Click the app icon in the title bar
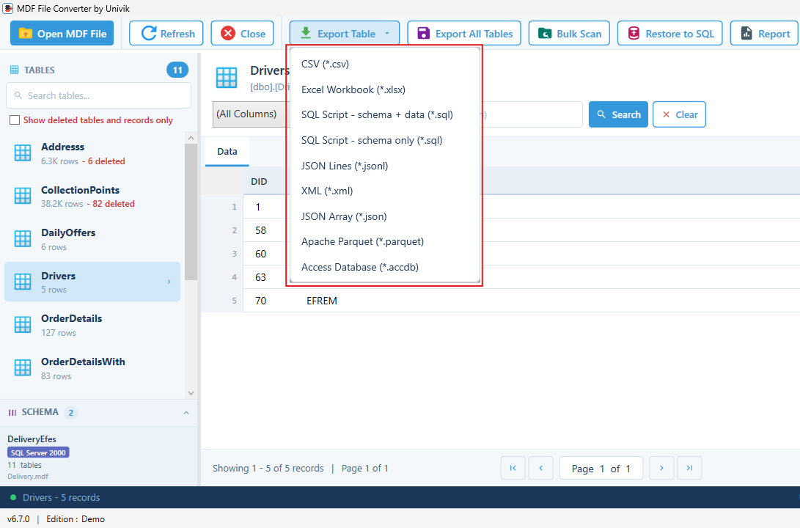800x528 pixels. 7,8
